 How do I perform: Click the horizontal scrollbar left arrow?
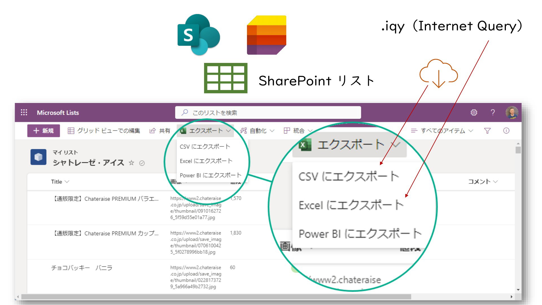tap(18, 297)
